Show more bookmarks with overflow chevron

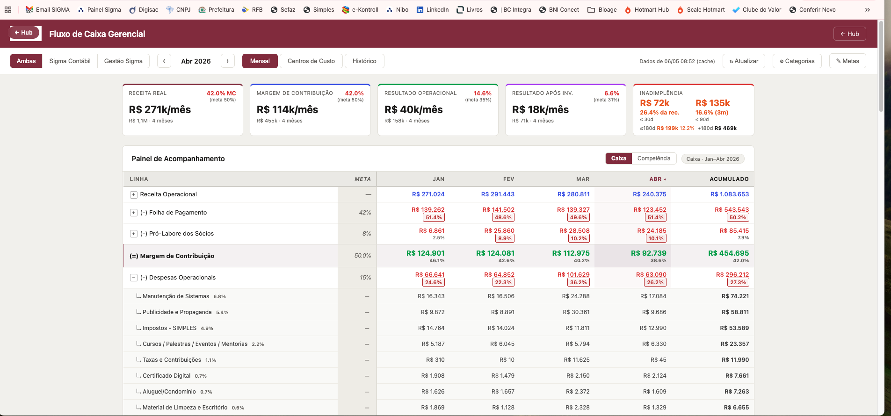[x=868, y=9]
